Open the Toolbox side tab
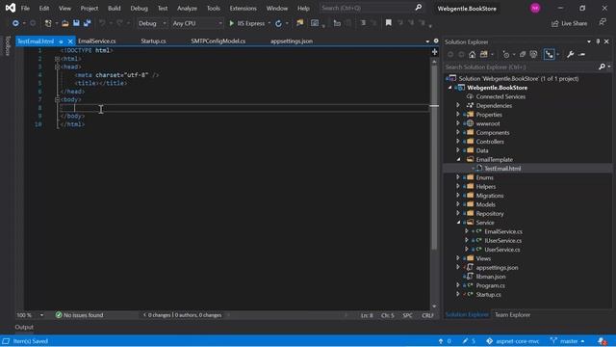This screenshot has width=616, height=347. point(7,46)
